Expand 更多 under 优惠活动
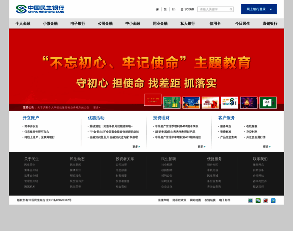This screenshot has height=231, width=293. pyautogui.click(x=136, y=147)
